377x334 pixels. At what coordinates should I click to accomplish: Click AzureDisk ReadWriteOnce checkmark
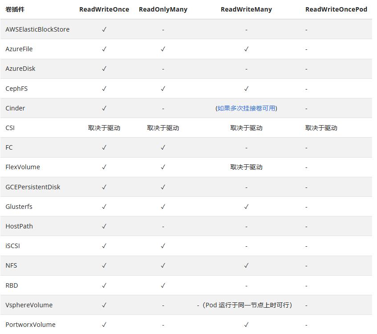click(x=104, y=69)
